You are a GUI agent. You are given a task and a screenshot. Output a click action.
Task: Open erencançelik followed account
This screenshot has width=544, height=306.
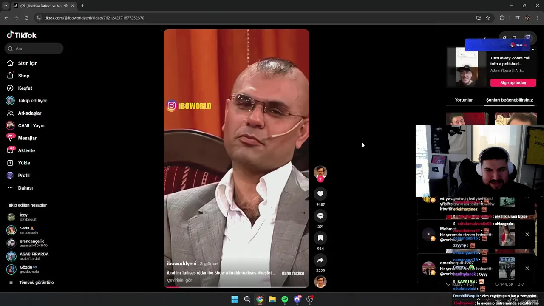point(27,243)
